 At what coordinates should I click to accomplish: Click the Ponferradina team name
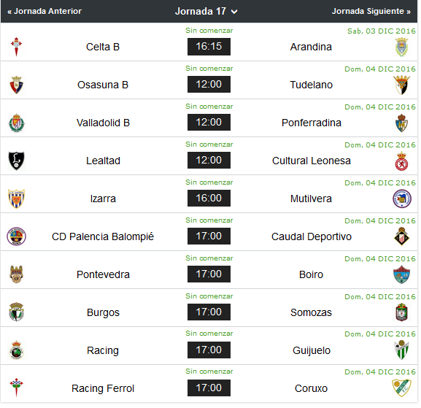click(311, 123)
